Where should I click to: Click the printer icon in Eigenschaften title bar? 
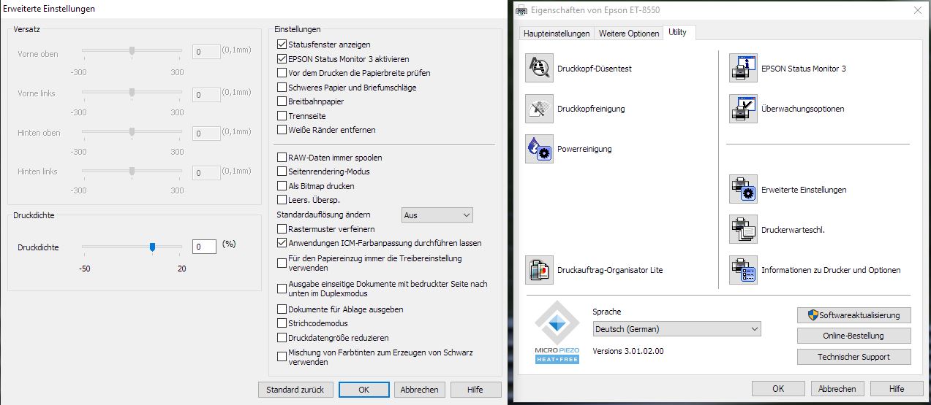(521, 10)
